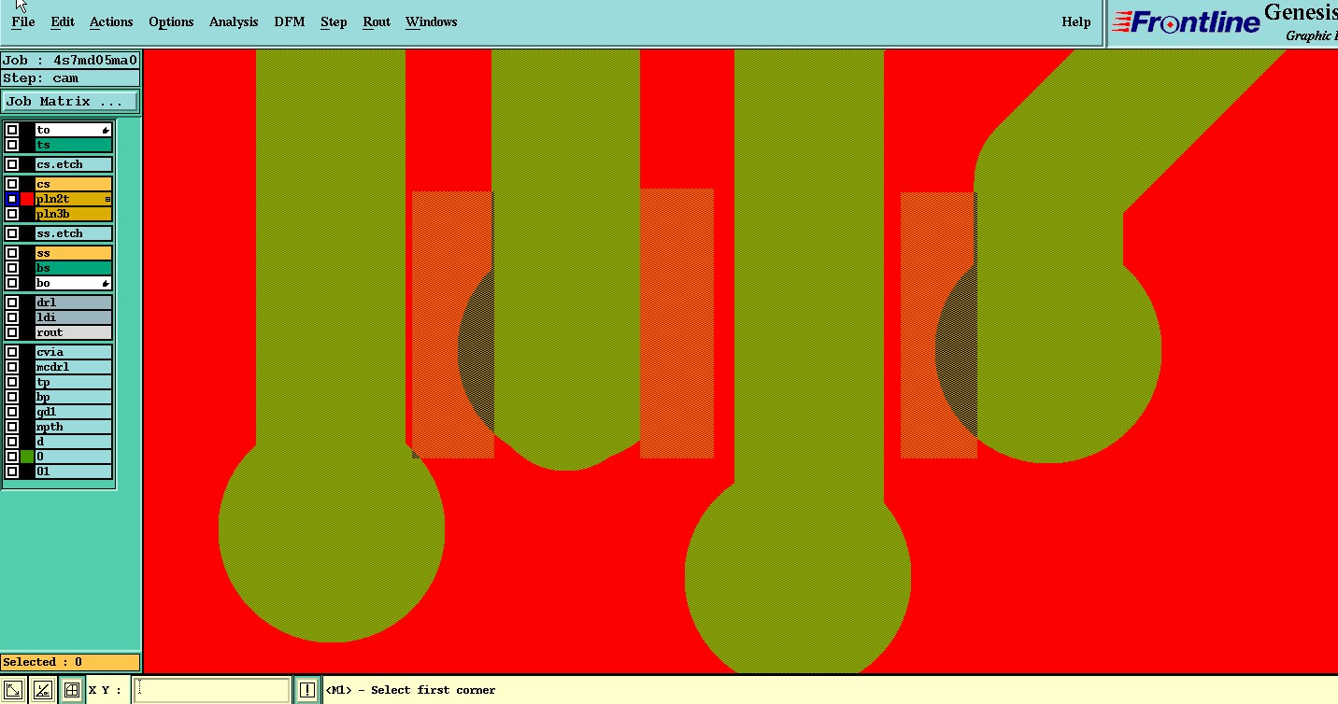Click the 'Selected : 0' status label
The height and width of the screenshot is (704, 1338).
click(x=70, y=662)
